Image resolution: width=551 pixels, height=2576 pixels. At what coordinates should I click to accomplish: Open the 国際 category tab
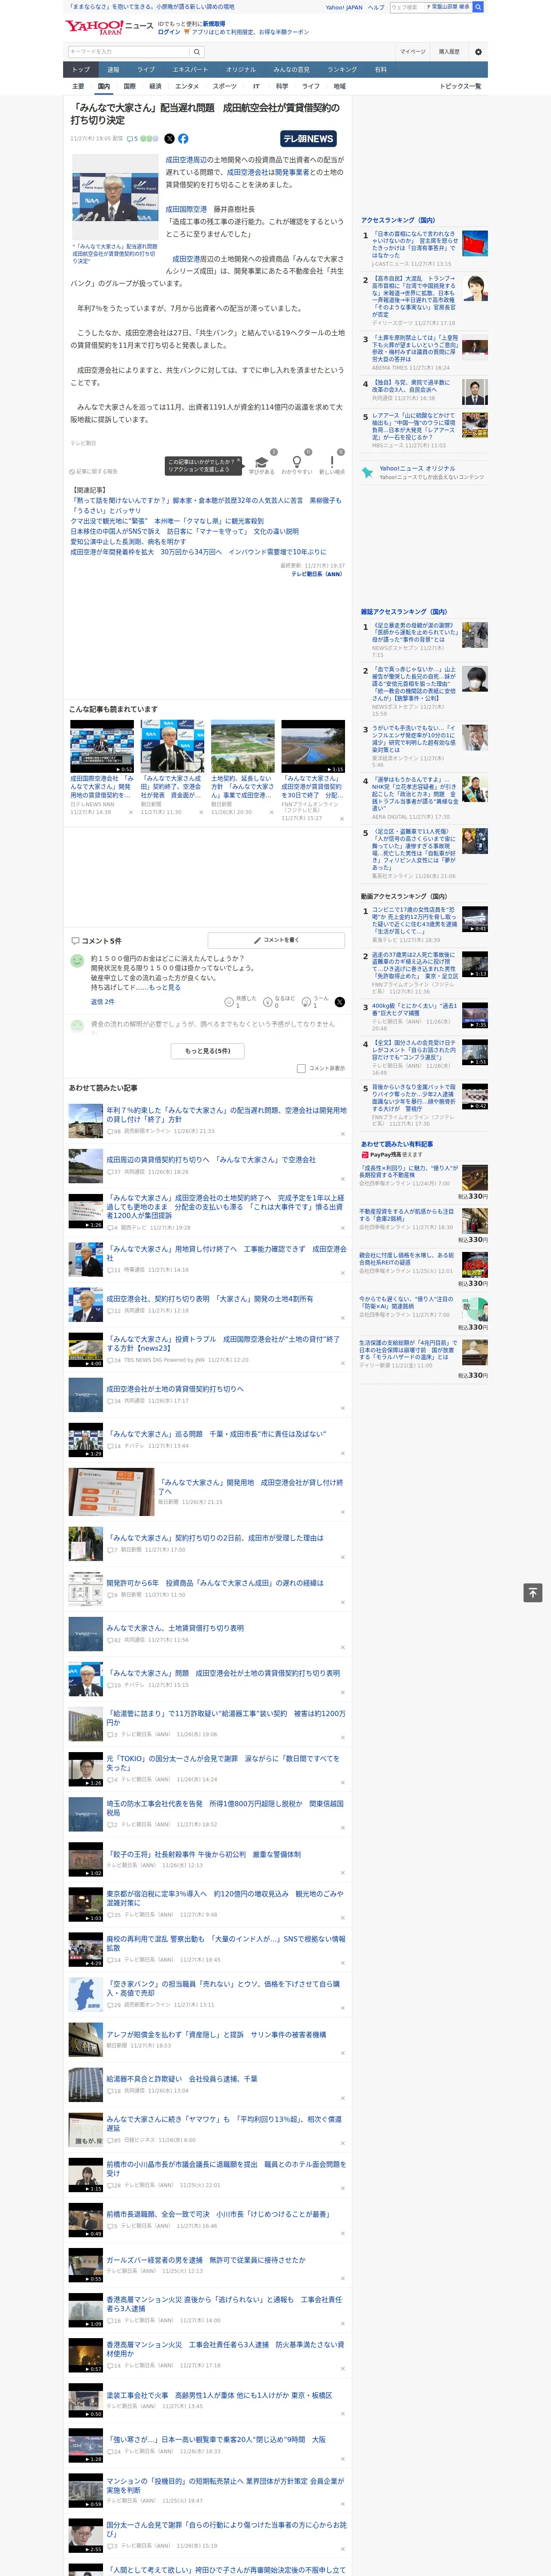pos(129,86)
